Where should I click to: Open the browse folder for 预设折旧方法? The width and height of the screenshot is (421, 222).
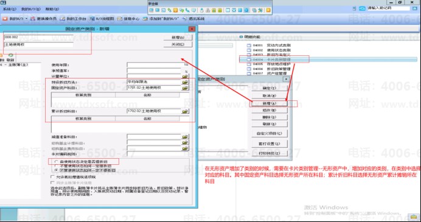pyautogui.click(x=186, y=82)
